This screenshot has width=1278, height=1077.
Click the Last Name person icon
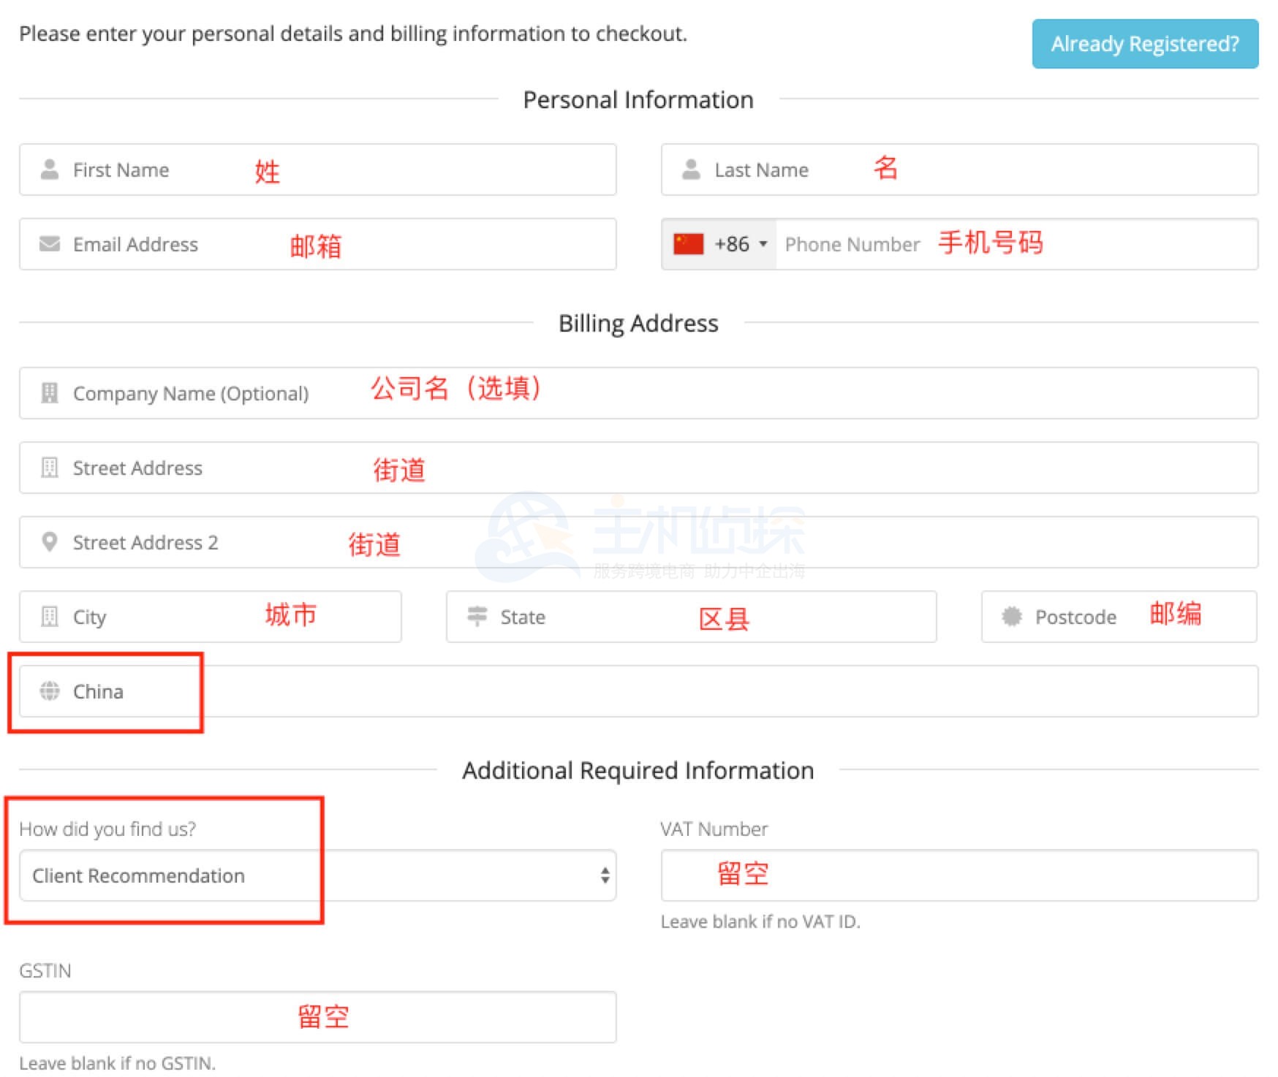pyautogui.click(x=691, y=170)
